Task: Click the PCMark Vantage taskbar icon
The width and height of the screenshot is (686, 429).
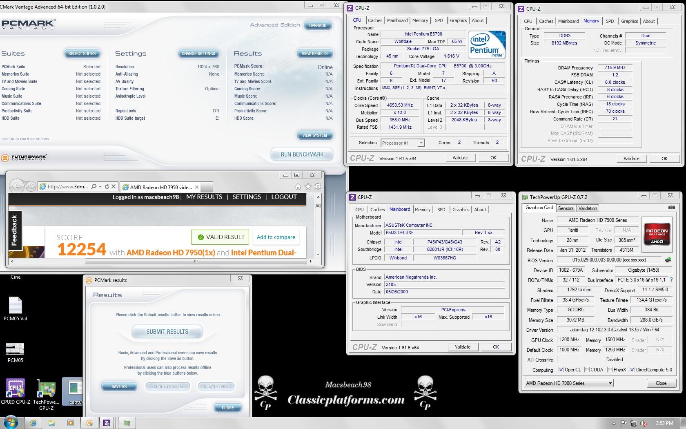Action: [89, 423]
